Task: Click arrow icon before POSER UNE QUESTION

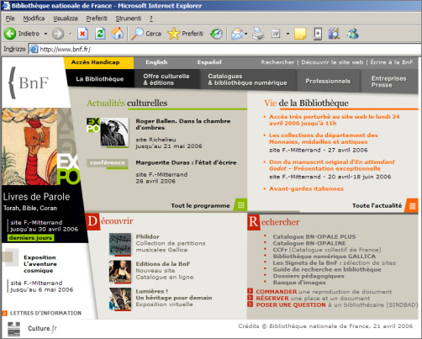Action: click(x=251, y=305)
